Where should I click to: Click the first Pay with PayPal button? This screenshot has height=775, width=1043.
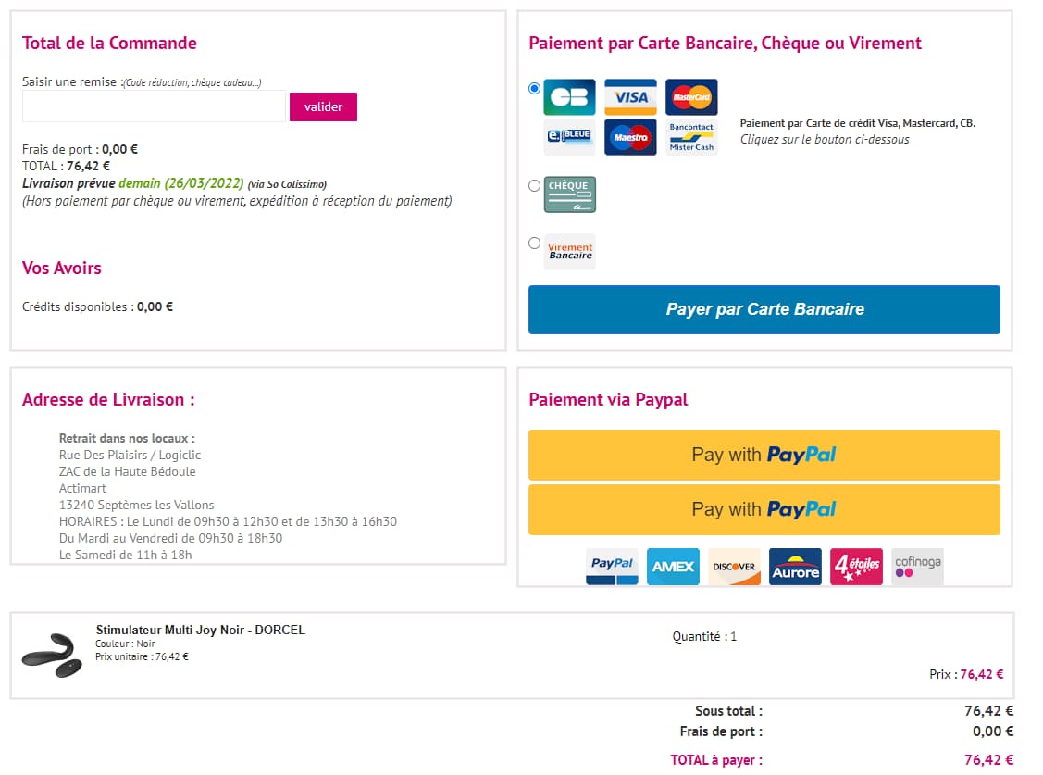(764, 455)
